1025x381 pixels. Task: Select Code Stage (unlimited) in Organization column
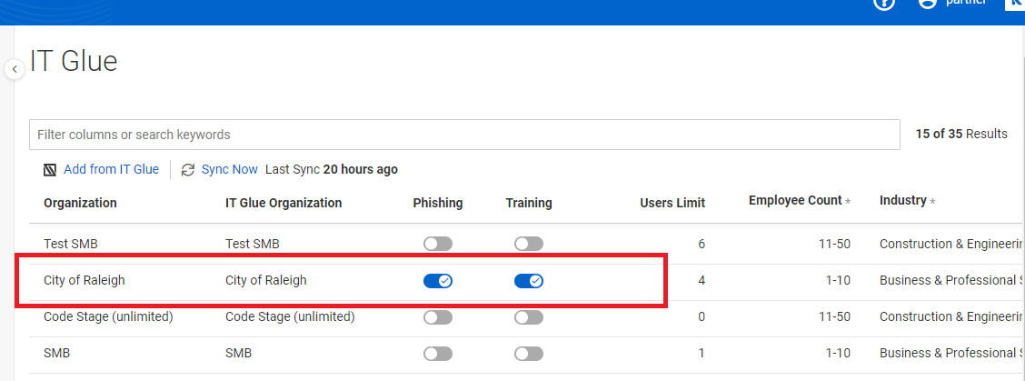(108, 316)
